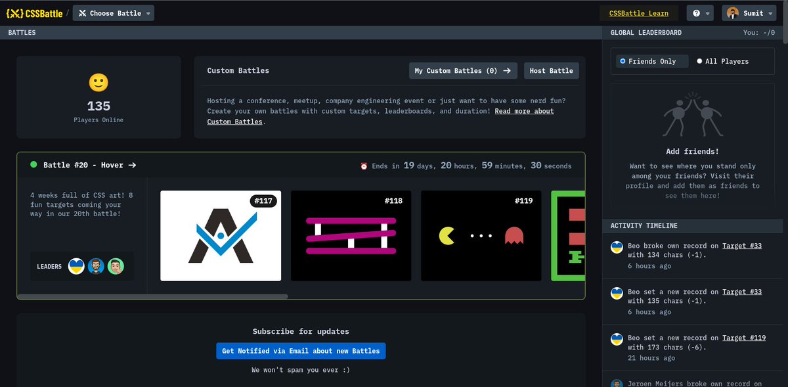The image size is (788, 387).
Task: Click Beo's avatar beside 173 chars record
Action: [x=617, y=339]
